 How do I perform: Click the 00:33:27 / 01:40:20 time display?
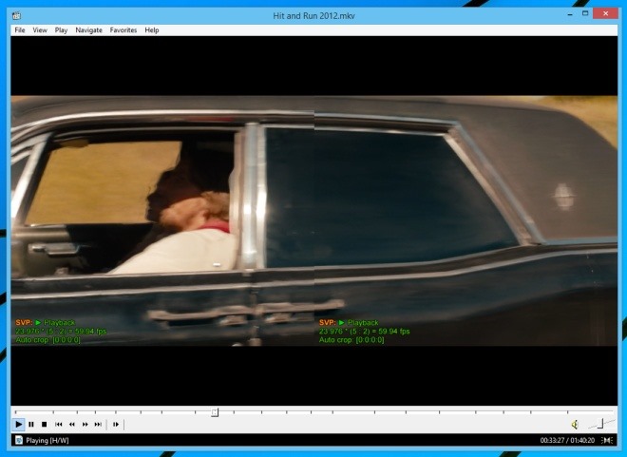(567, 440)
